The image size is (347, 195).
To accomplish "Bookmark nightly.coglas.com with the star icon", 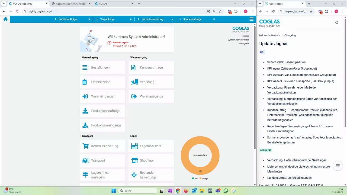I will 220,11.
